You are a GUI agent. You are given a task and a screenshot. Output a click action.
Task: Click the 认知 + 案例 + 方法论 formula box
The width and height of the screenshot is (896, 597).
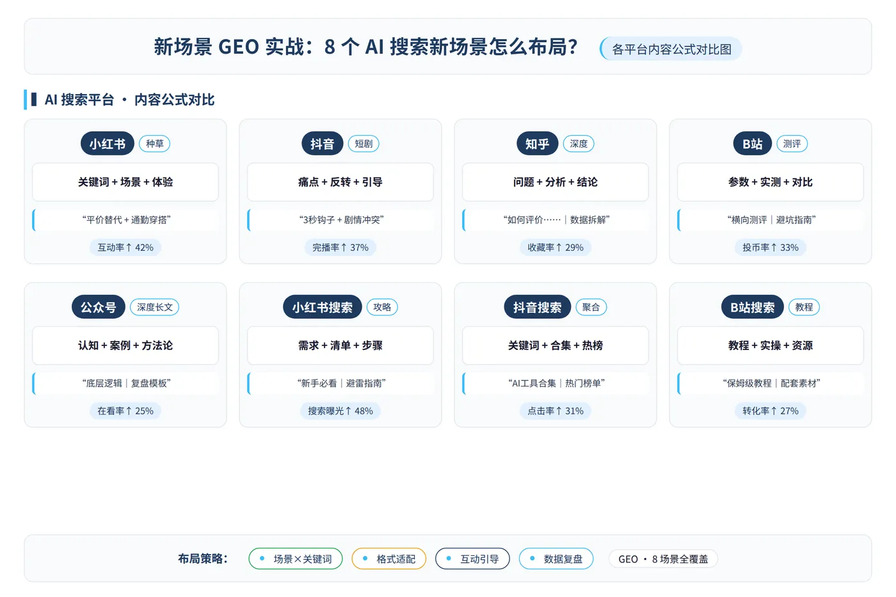pyautogui.click(x=125, y=346)
